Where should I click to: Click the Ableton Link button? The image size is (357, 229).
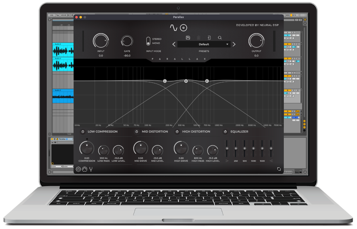tap(51, 15)
